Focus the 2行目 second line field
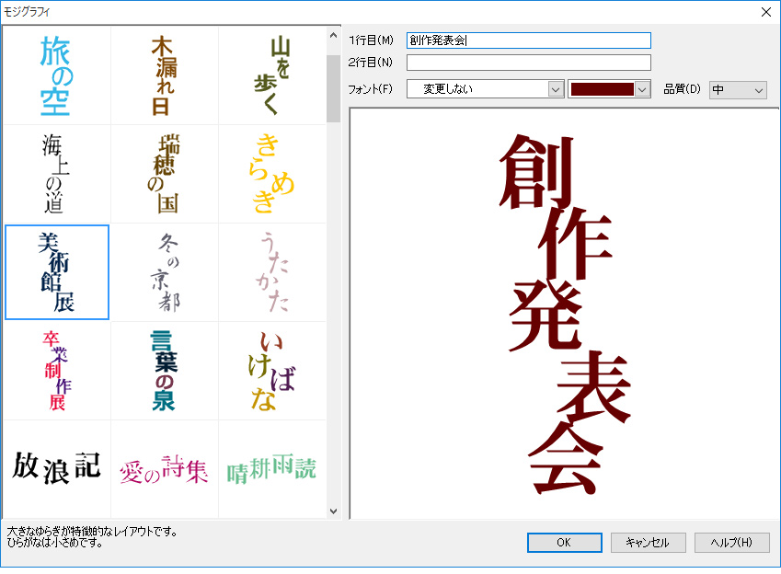 pos(528,63)
